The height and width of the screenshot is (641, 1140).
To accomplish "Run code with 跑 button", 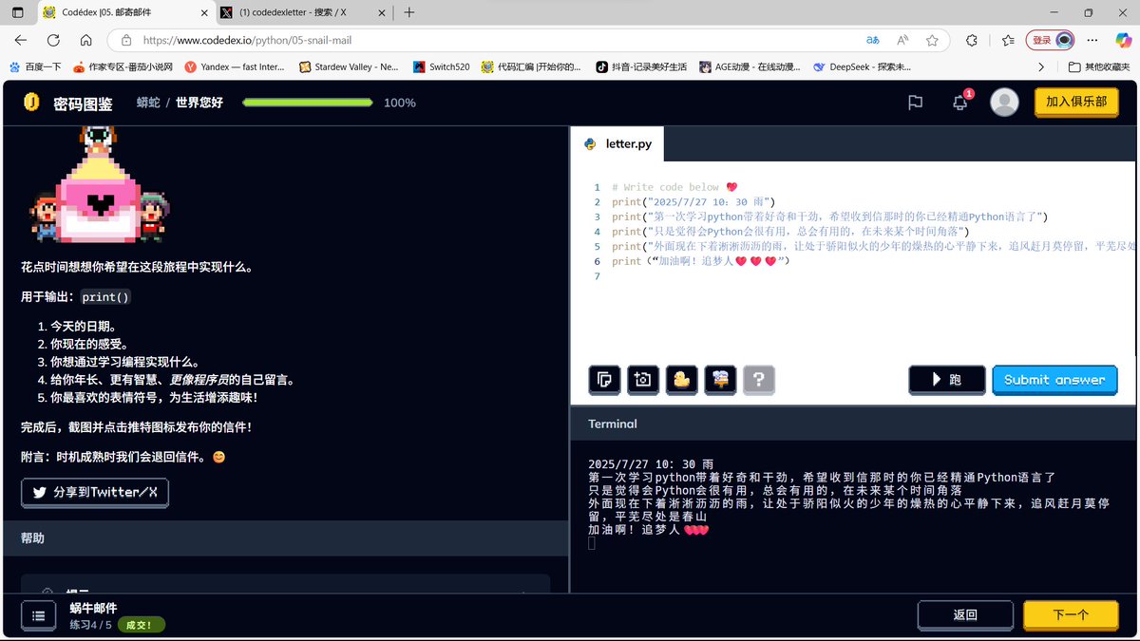I will tap(946, 380).
